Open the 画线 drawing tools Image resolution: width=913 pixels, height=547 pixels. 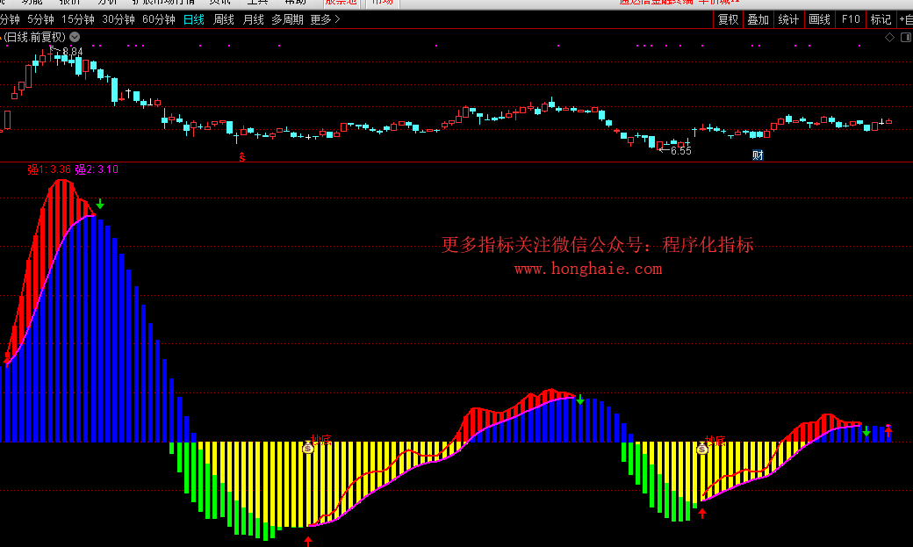point(819,19)
